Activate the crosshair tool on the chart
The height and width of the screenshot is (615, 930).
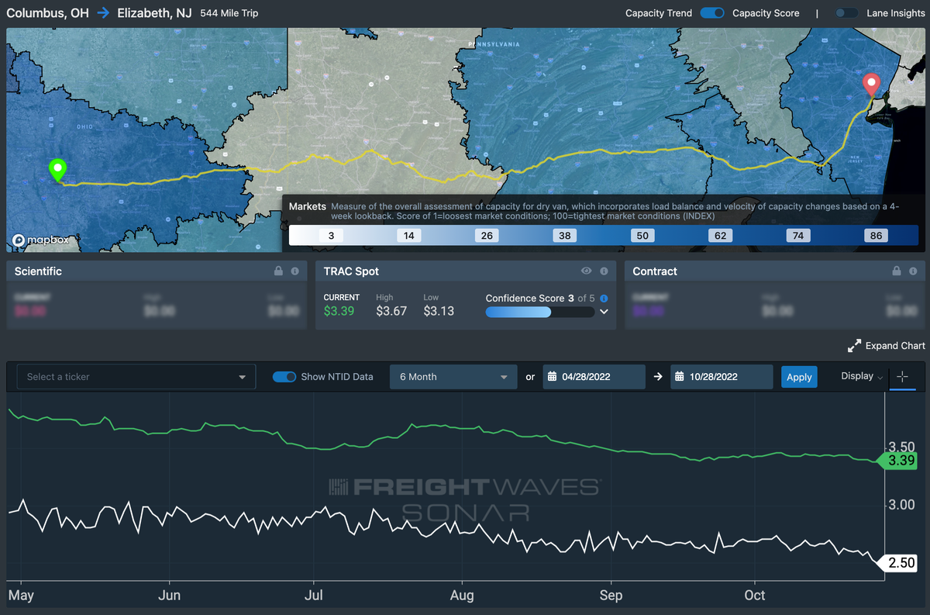click(x=902, y=376)
